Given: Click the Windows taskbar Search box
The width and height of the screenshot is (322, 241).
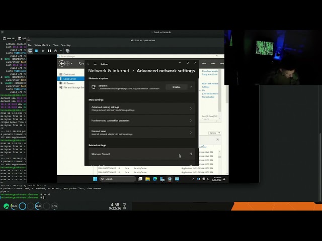Looking at the screenshot, I should pyautogui.click(x=118, y=179).
